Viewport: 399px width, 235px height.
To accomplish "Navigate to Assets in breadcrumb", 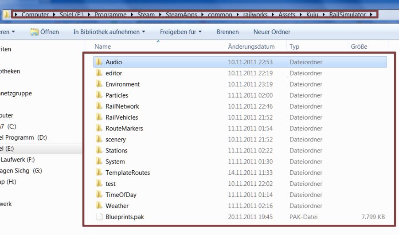I will click(x=287, y=15).
